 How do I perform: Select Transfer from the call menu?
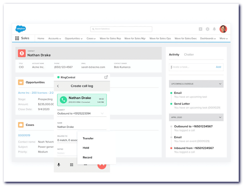click(88, 138)
